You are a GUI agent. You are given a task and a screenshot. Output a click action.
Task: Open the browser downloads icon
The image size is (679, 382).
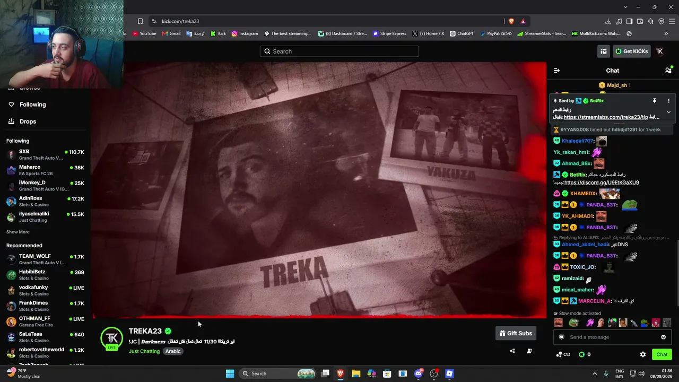608,21
